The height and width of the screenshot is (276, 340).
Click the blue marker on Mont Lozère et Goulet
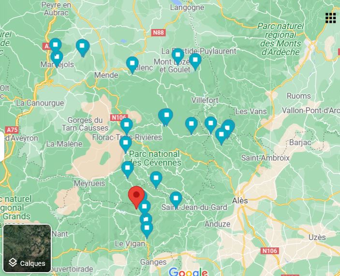coord(178,57)
